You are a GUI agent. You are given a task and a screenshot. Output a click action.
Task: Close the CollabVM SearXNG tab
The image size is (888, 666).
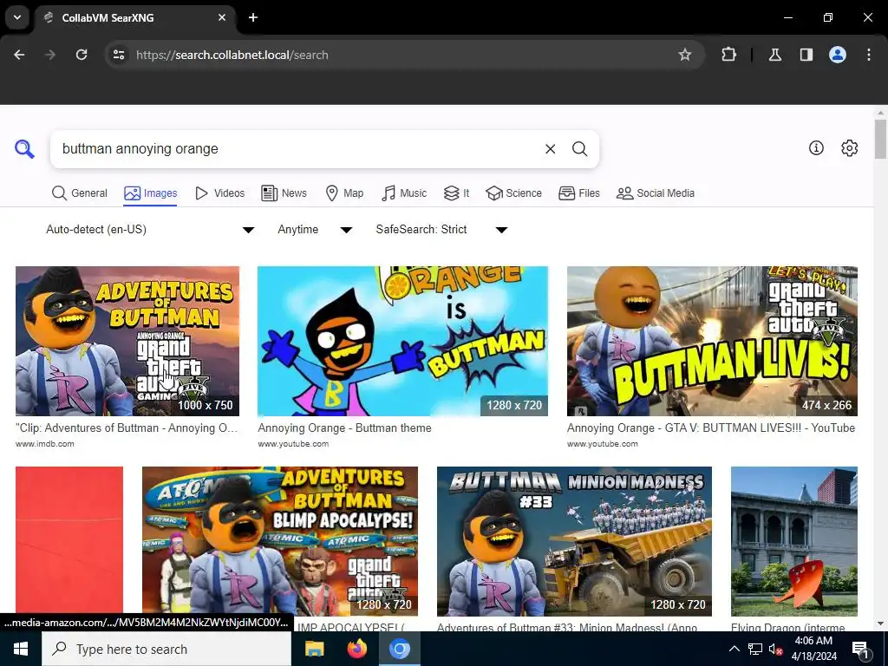(x=222, y=17)
